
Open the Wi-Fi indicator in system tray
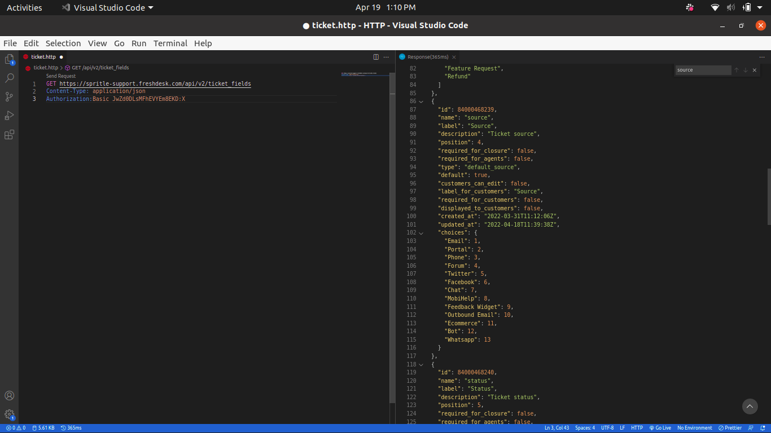pyautogui.click(x=715, y=7)
